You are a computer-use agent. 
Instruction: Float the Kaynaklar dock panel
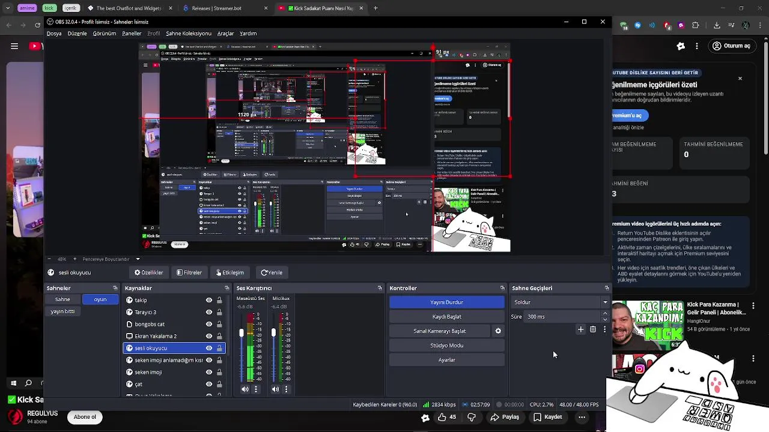(226, 288)
